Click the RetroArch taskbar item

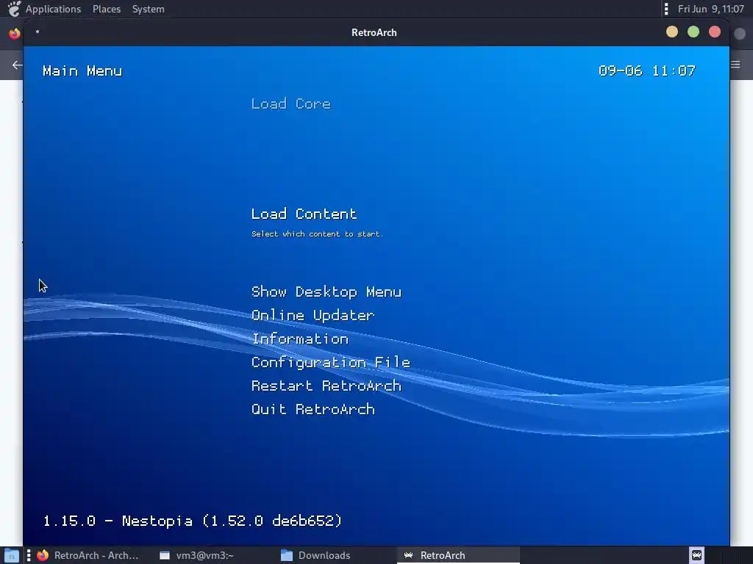coord(459,555)
